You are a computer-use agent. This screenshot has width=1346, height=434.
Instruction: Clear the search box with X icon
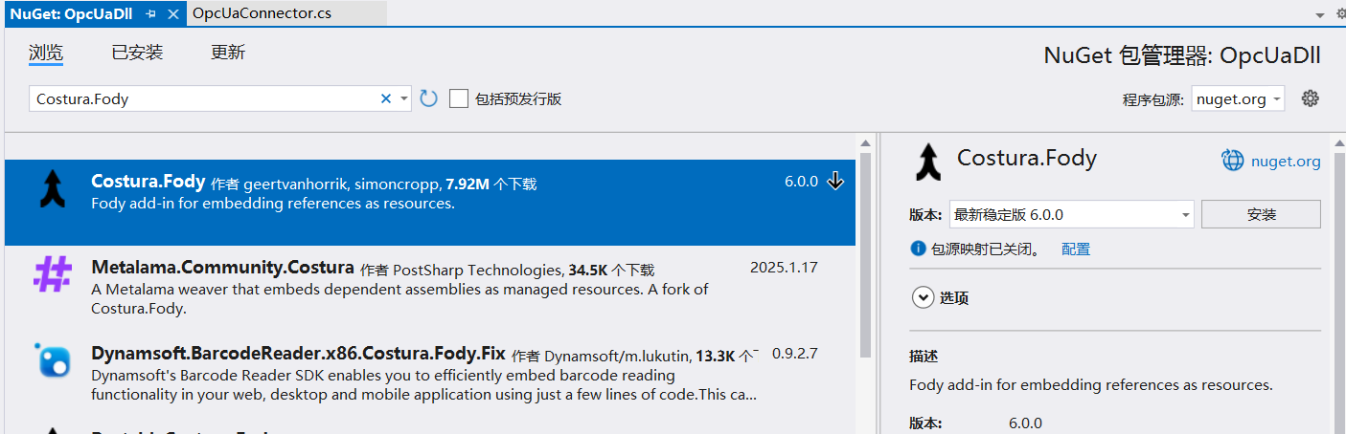pos(386,98)
